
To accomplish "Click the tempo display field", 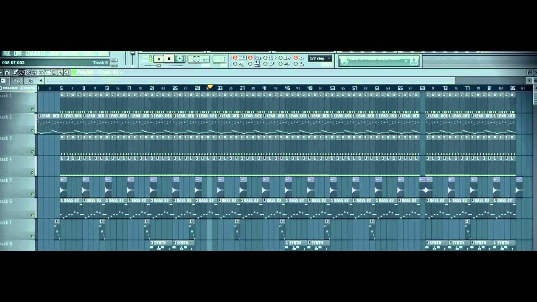I will (198, 59).
